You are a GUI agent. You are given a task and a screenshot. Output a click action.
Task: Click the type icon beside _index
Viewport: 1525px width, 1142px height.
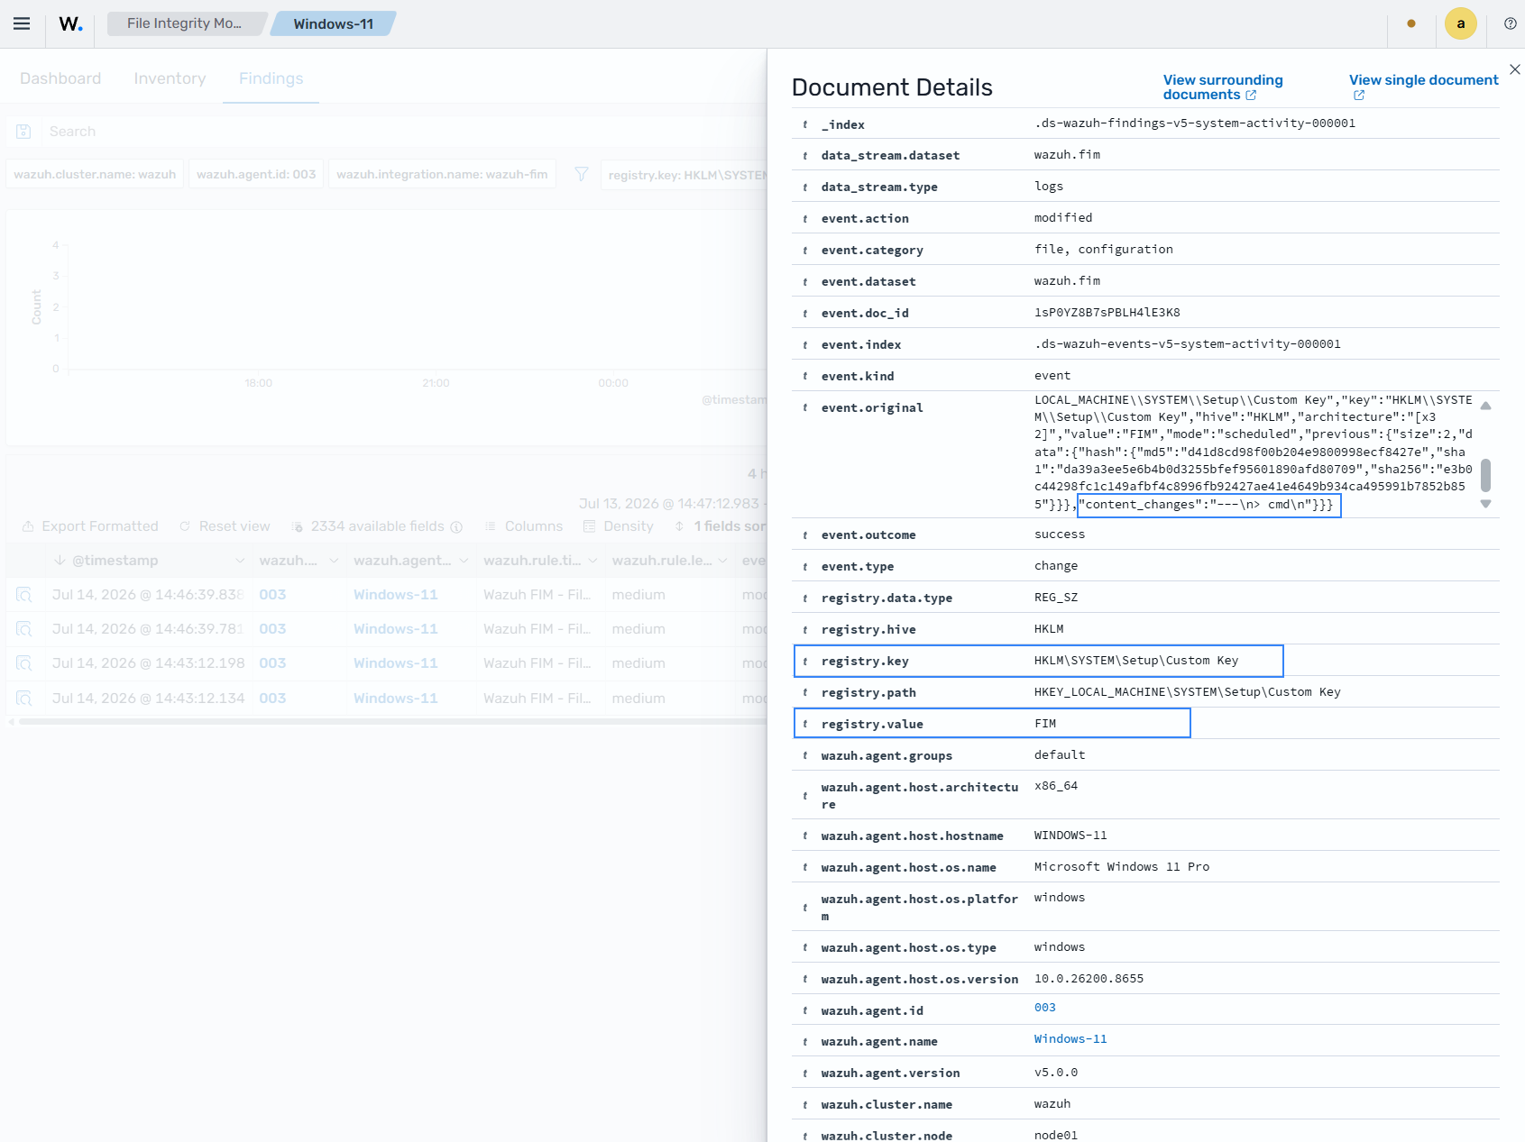coord(805,124)
